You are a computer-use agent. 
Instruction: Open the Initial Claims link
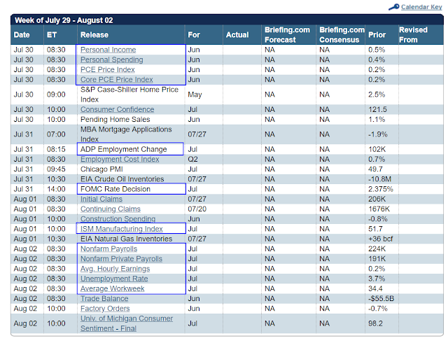click(x=101, y=199)
